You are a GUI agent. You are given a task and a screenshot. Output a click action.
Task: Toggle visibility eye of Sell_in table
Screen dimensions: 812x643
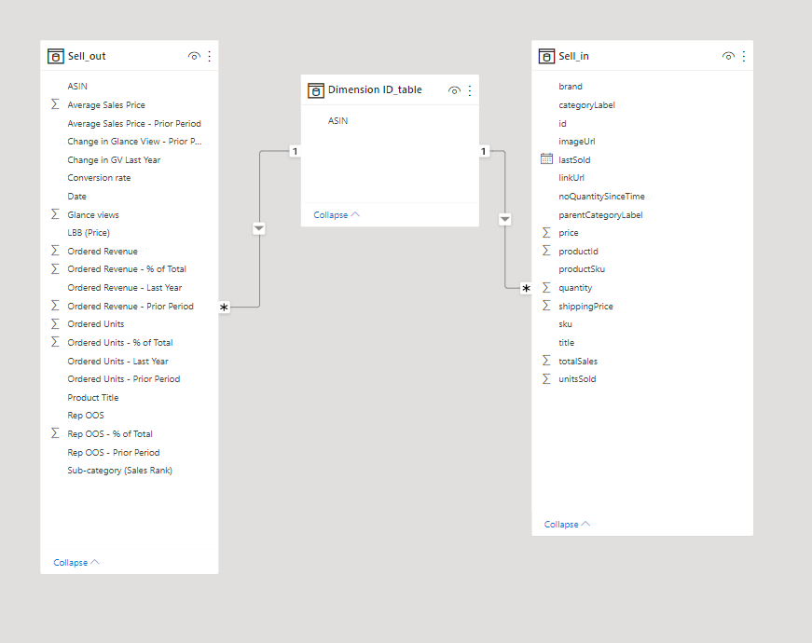(x=728, y=56)
